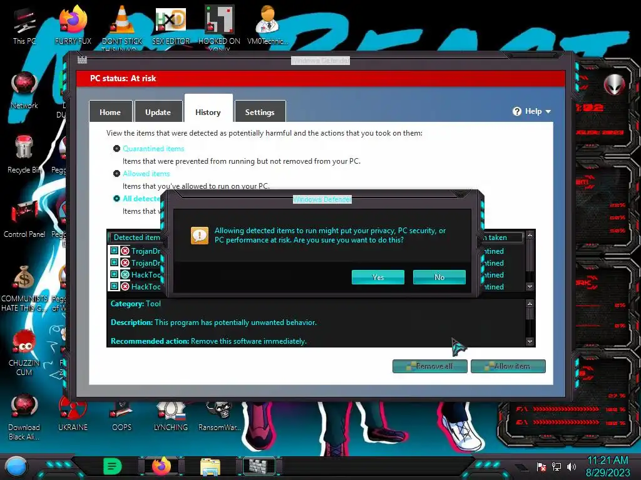Open COMMUNISTS HATE THIS money bag icon

click(x=24, y=288)
